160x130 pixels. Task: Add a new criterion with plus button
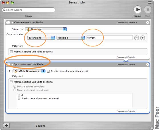click(143, 38)
